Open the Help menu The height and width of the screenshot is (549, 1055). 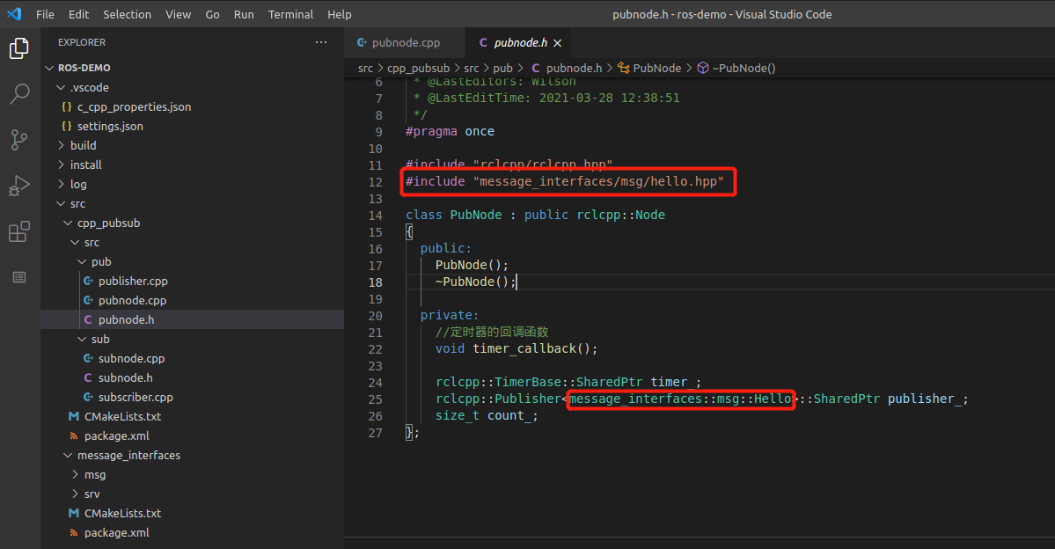pyautogui.click(x=339, y=14)
